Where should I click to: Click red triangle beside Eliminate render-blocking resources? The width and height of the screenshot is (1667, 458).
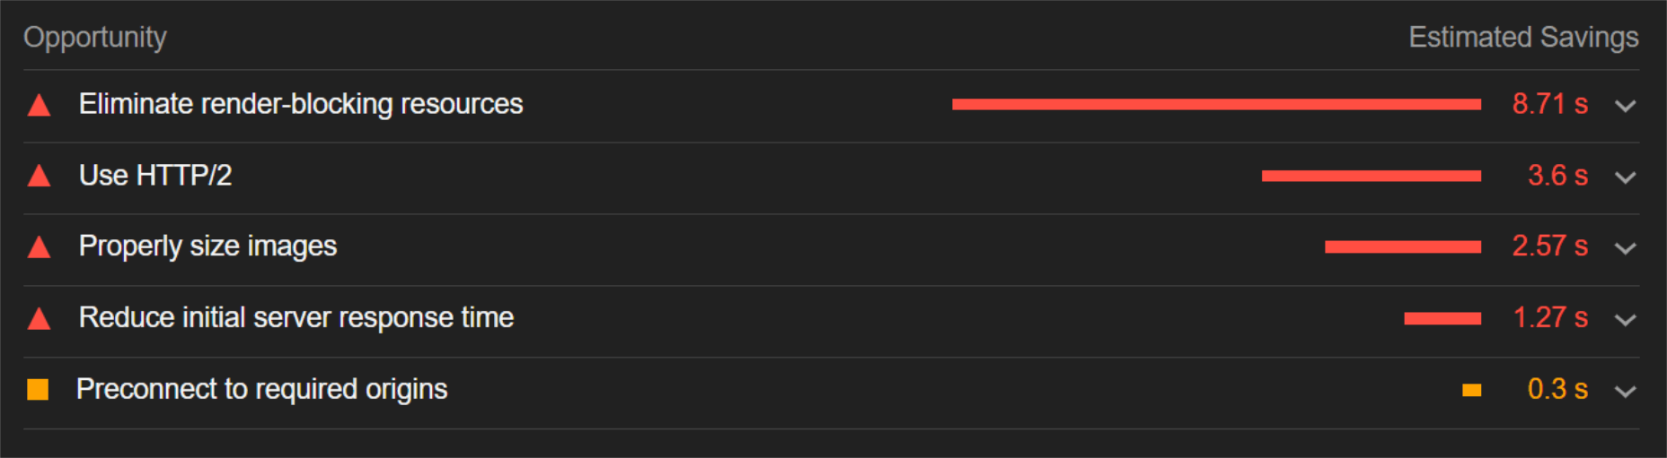click(39, 106)
